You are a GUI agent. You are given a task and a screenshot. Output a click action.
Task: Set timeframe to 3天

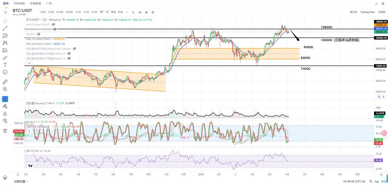(107, 12)
